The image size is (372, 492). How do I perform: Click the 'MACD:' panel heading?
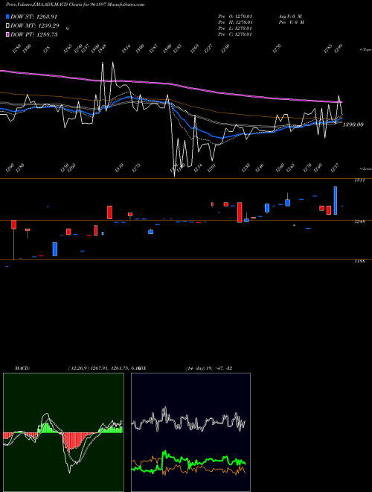pyautogui.click(x=22, y=368)
